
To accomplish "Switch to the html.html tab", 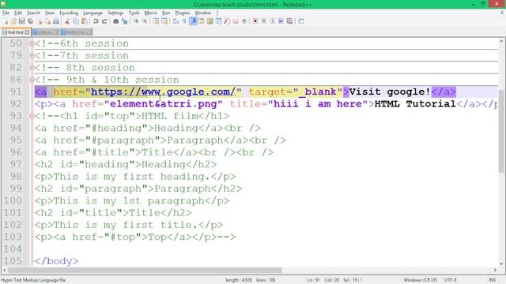I will pyautogui.click(x=15, y=32).
